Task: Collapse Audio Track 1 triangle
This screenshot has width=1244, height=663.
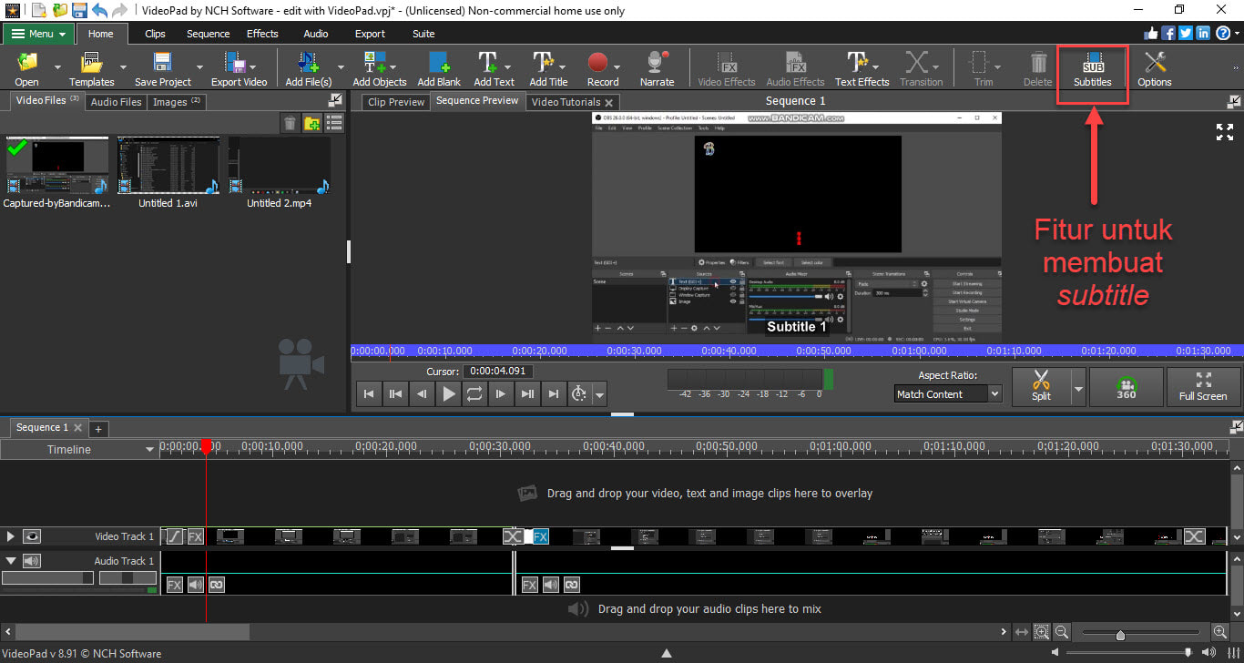Action: (x=11, y=561)
